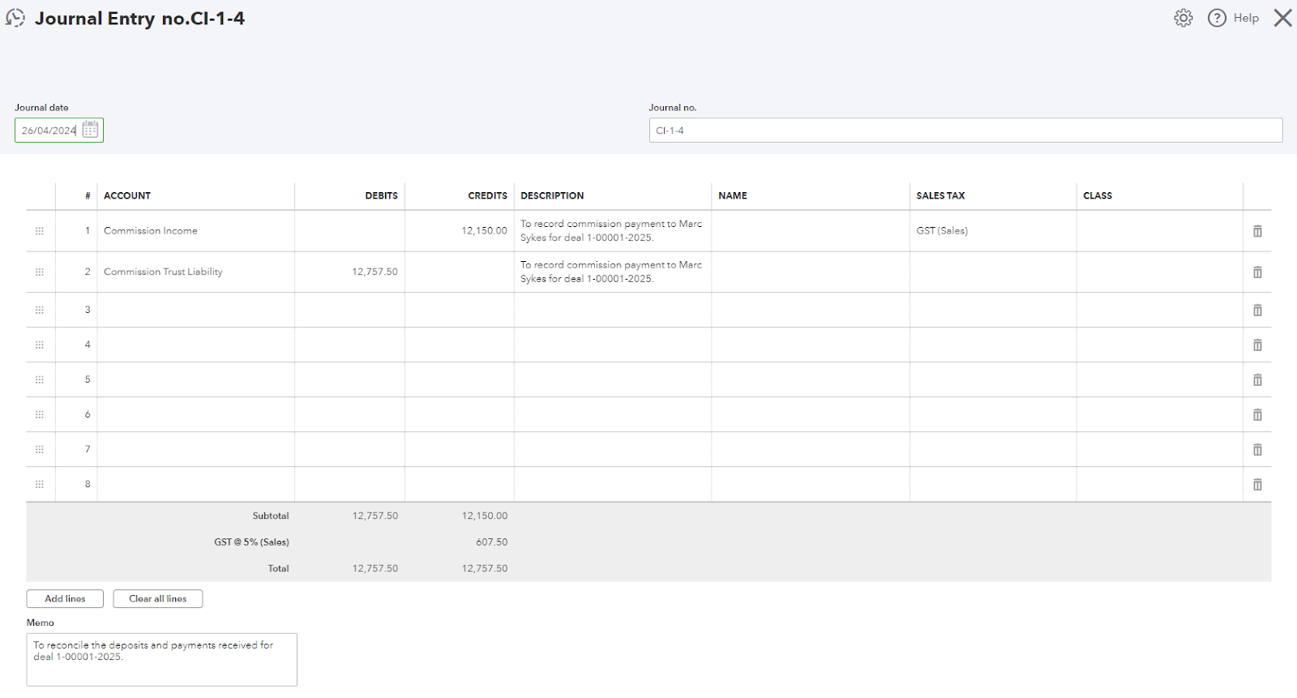Delete empty line 5 with trash icon

[1257, 380]
